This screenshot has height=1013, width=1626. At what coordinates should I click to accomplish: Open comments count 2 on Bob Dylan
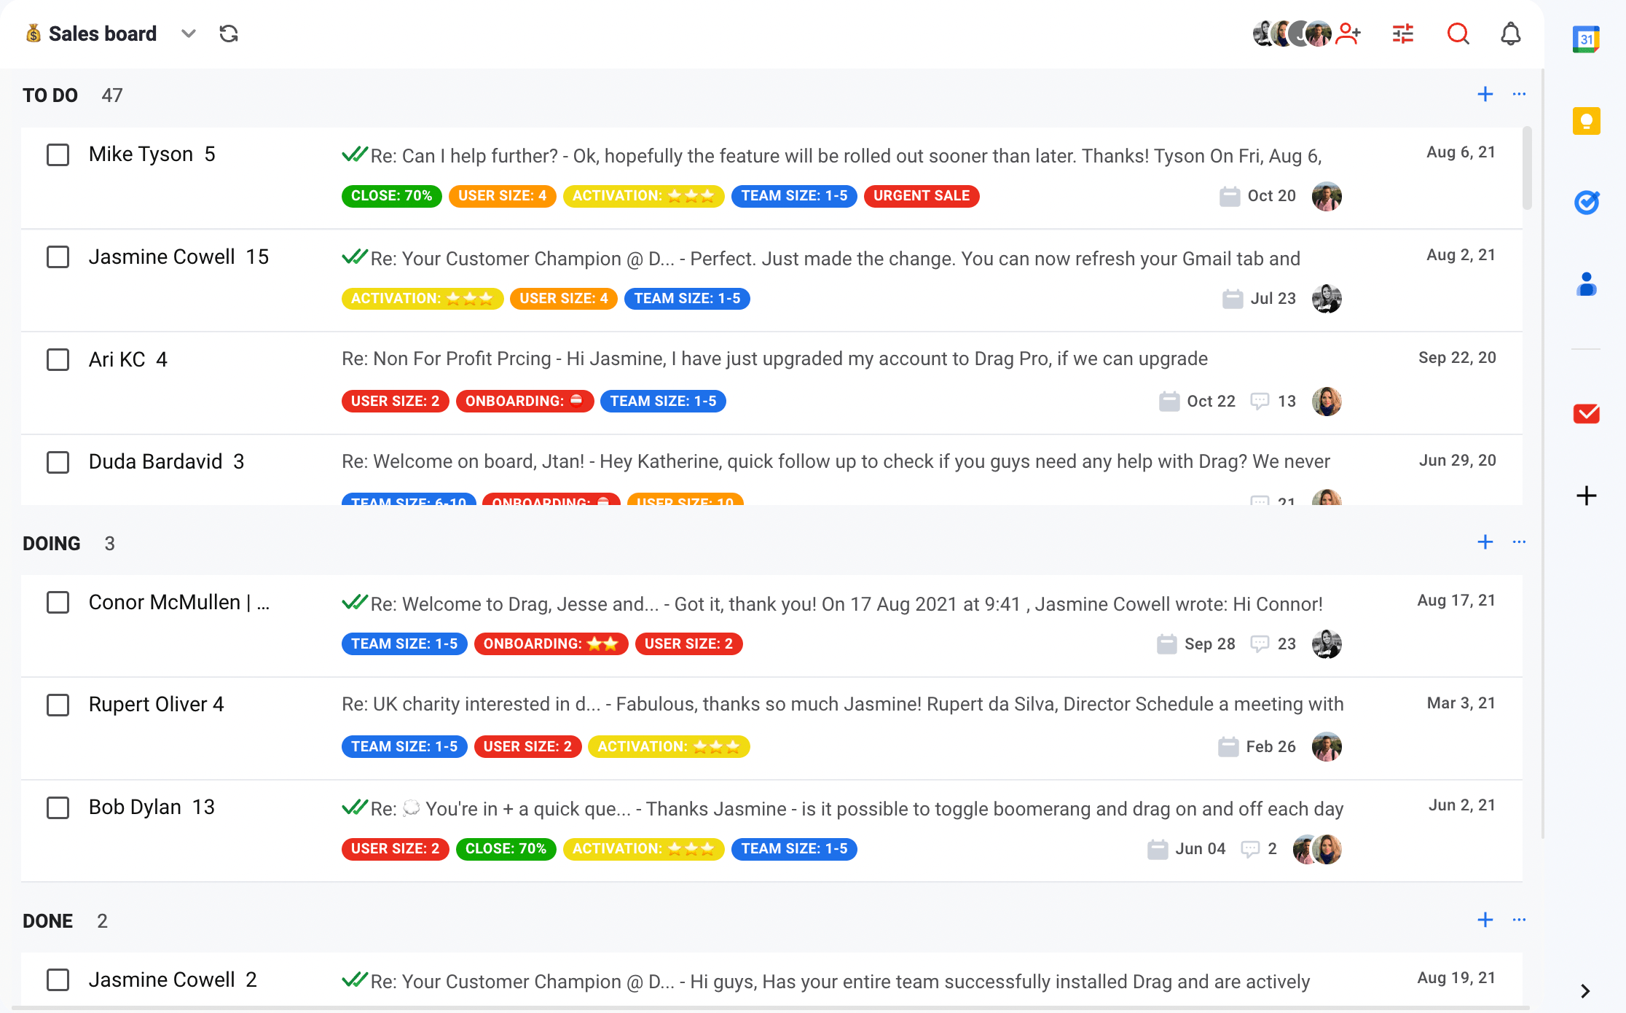pyautogui.click(x=1259, y=849)
